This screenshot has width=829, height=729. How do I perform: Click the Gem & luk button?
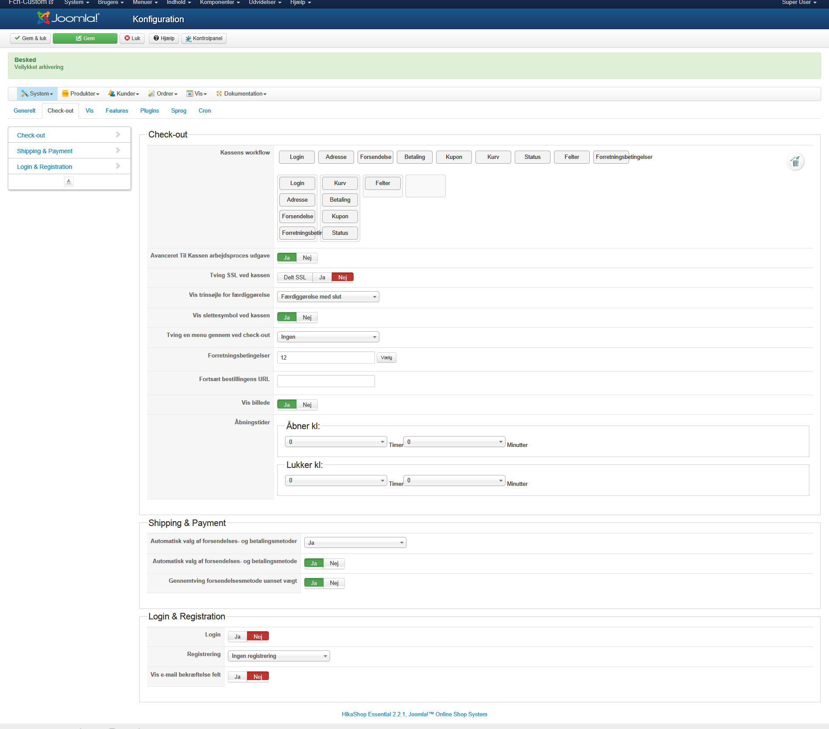[x=30, y=38]
